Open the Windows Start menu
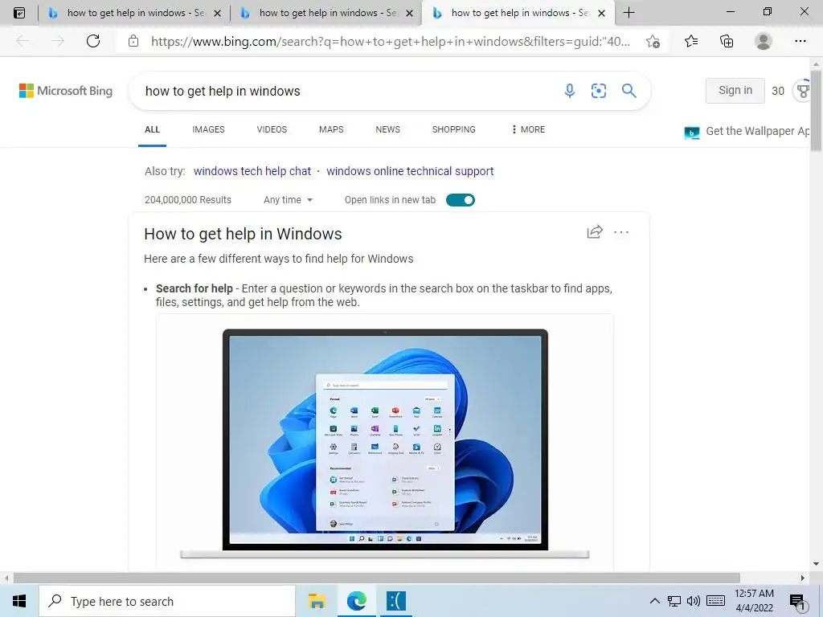This screenshot has height=617, width=823. click(x=19, y=601)
